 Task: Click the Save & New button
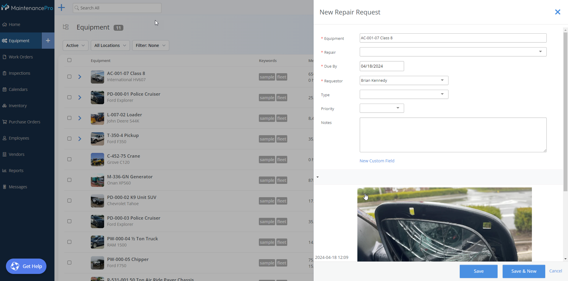(523, 271)
